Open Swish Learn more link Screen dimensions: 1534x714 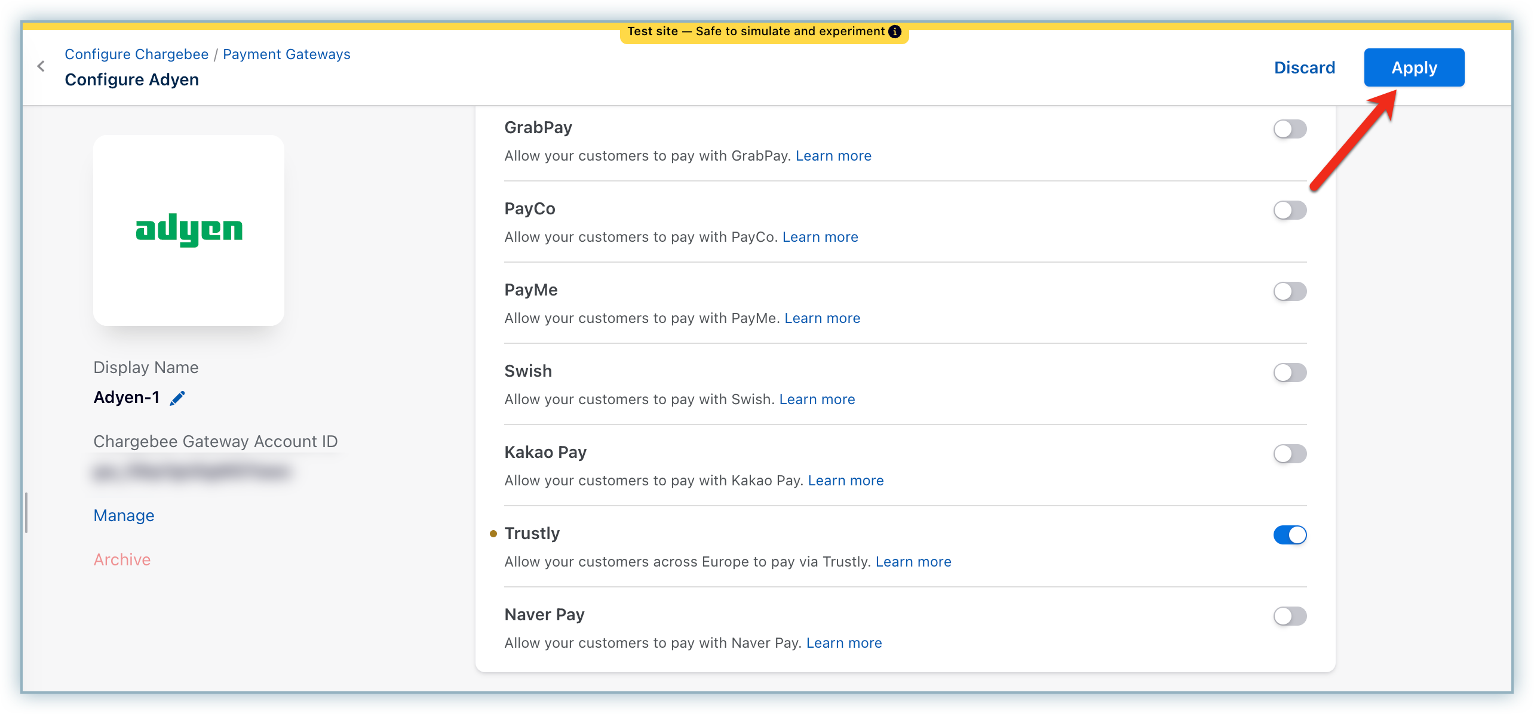(817, 399)
